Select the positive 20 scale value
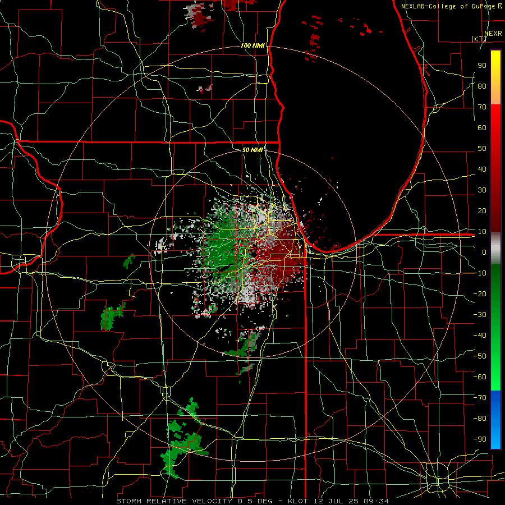This screenshot has height=505, width=505. click(482, 211)
